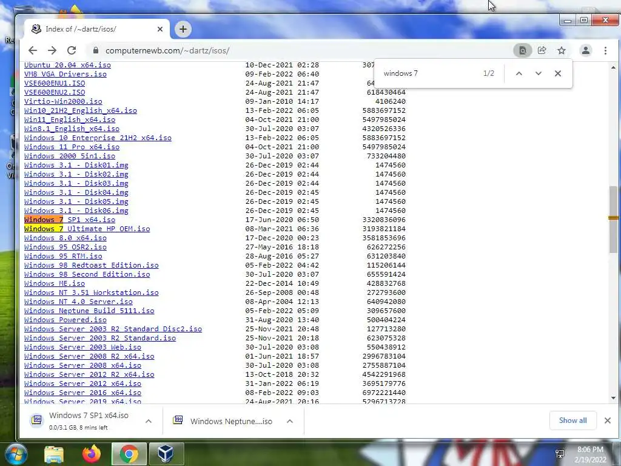
Task: Open Windows 7 SP1 x64.iso link
Action: click(x=70, y=220)
